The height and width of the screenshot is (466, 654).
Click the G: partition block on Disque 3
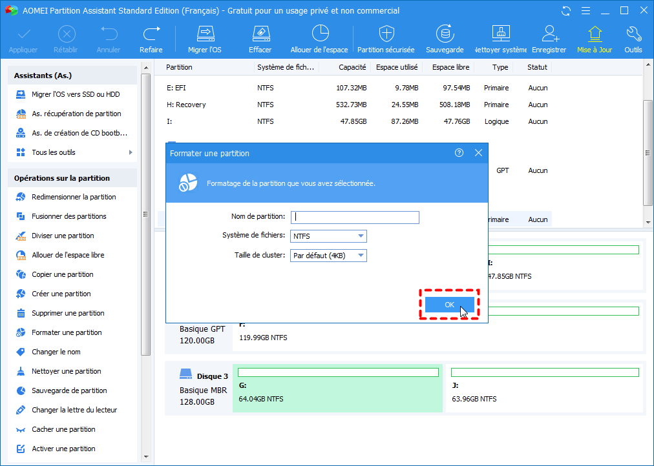point(337,387)
